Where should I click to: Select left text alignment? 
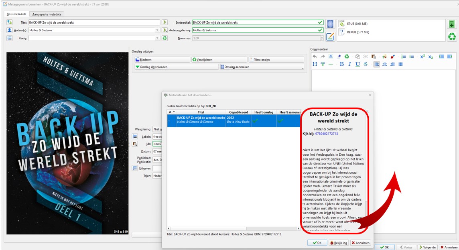pos(376,64)
